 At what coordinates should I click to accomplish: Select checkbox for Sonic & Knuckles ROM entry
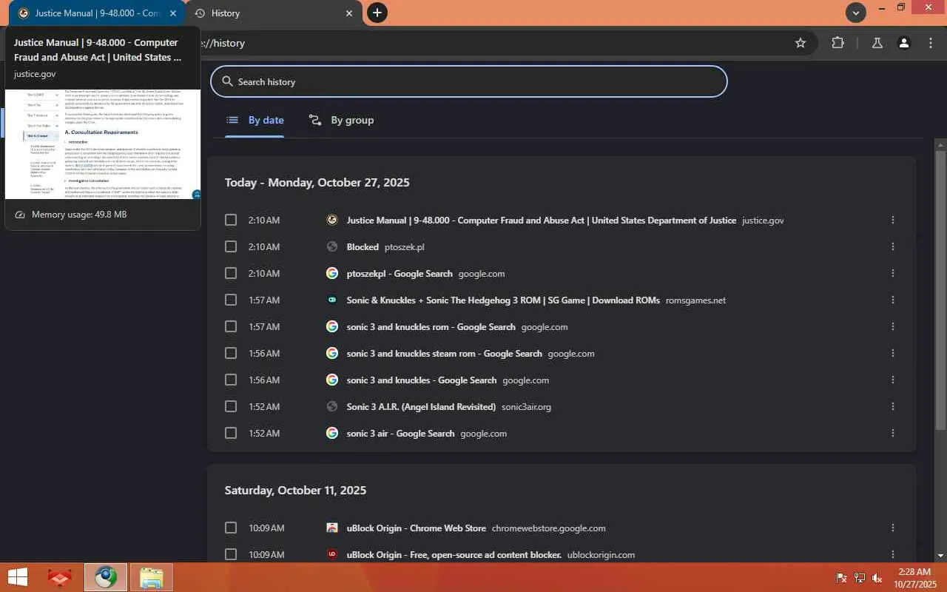pyautogui.click(x=231, y=300)
